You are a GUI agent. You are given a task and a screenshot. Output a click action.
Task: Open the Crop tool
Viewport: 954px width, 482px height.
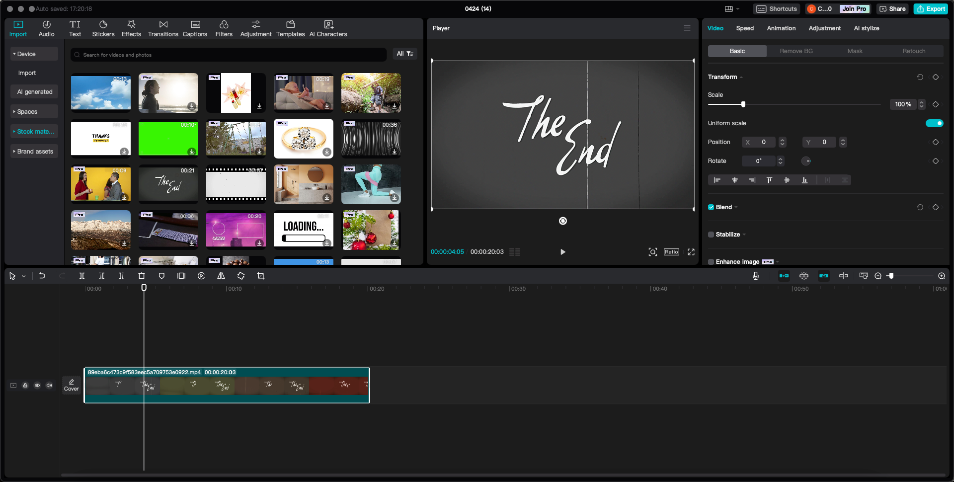(x=261, y=276)
